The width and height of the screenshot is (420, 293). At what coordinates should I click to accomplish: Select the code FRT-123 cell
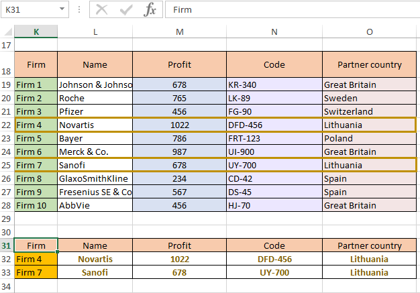pyautogui.click(x=274, y=138)
